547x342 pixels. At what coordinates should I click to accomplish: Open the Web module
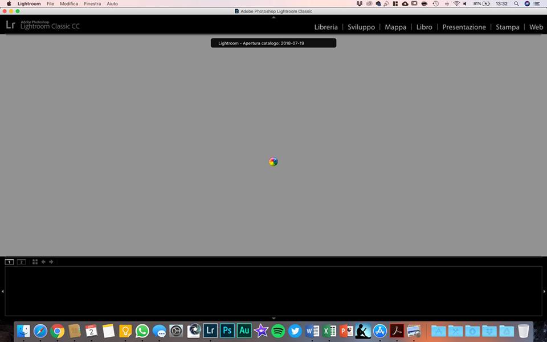pos(536,27)
